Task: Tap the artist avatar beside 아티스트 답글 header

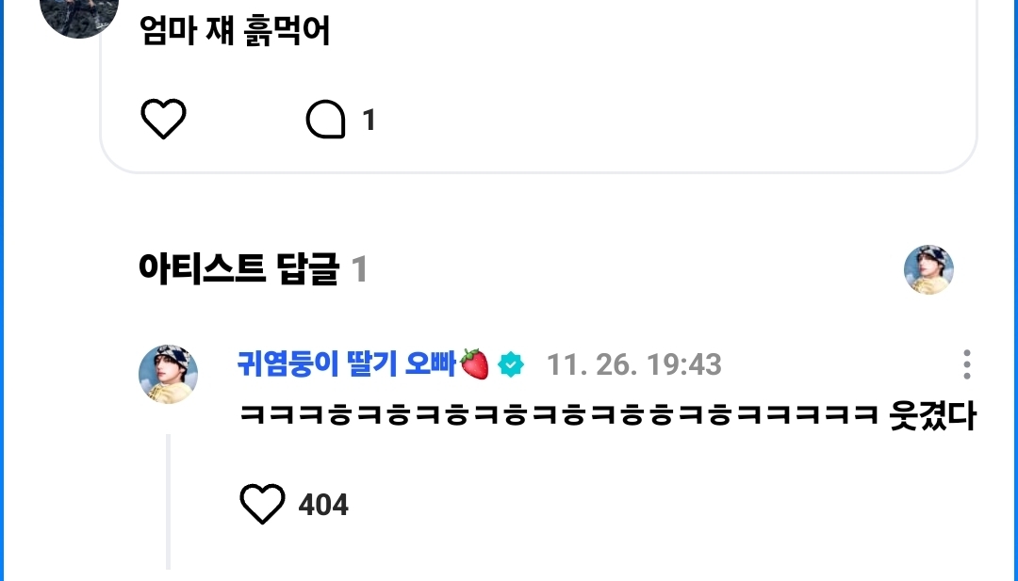Action: pos(928,269)
